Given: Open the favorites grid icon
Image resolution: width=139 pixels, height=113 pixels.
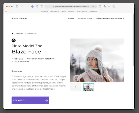Looking at the screenshot, I should [6, 12].
